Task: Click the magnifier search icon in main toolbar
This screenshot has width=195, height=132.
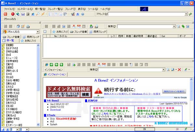Action: pyautogui.click(x=38, y=14)
